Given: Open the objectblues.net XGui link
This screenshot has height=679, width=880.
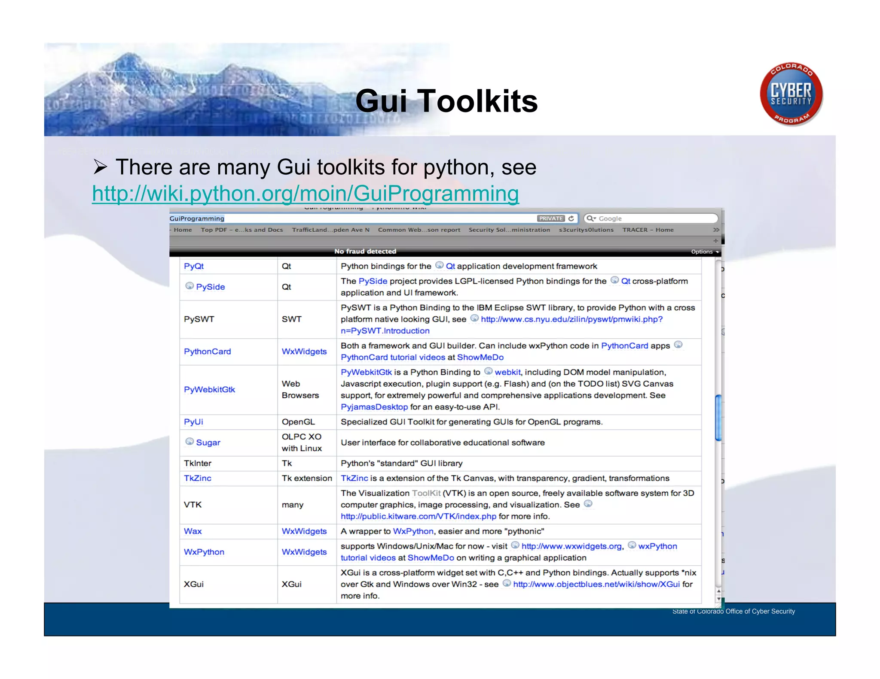Looking at the screenshot, I should coord(596,584).
